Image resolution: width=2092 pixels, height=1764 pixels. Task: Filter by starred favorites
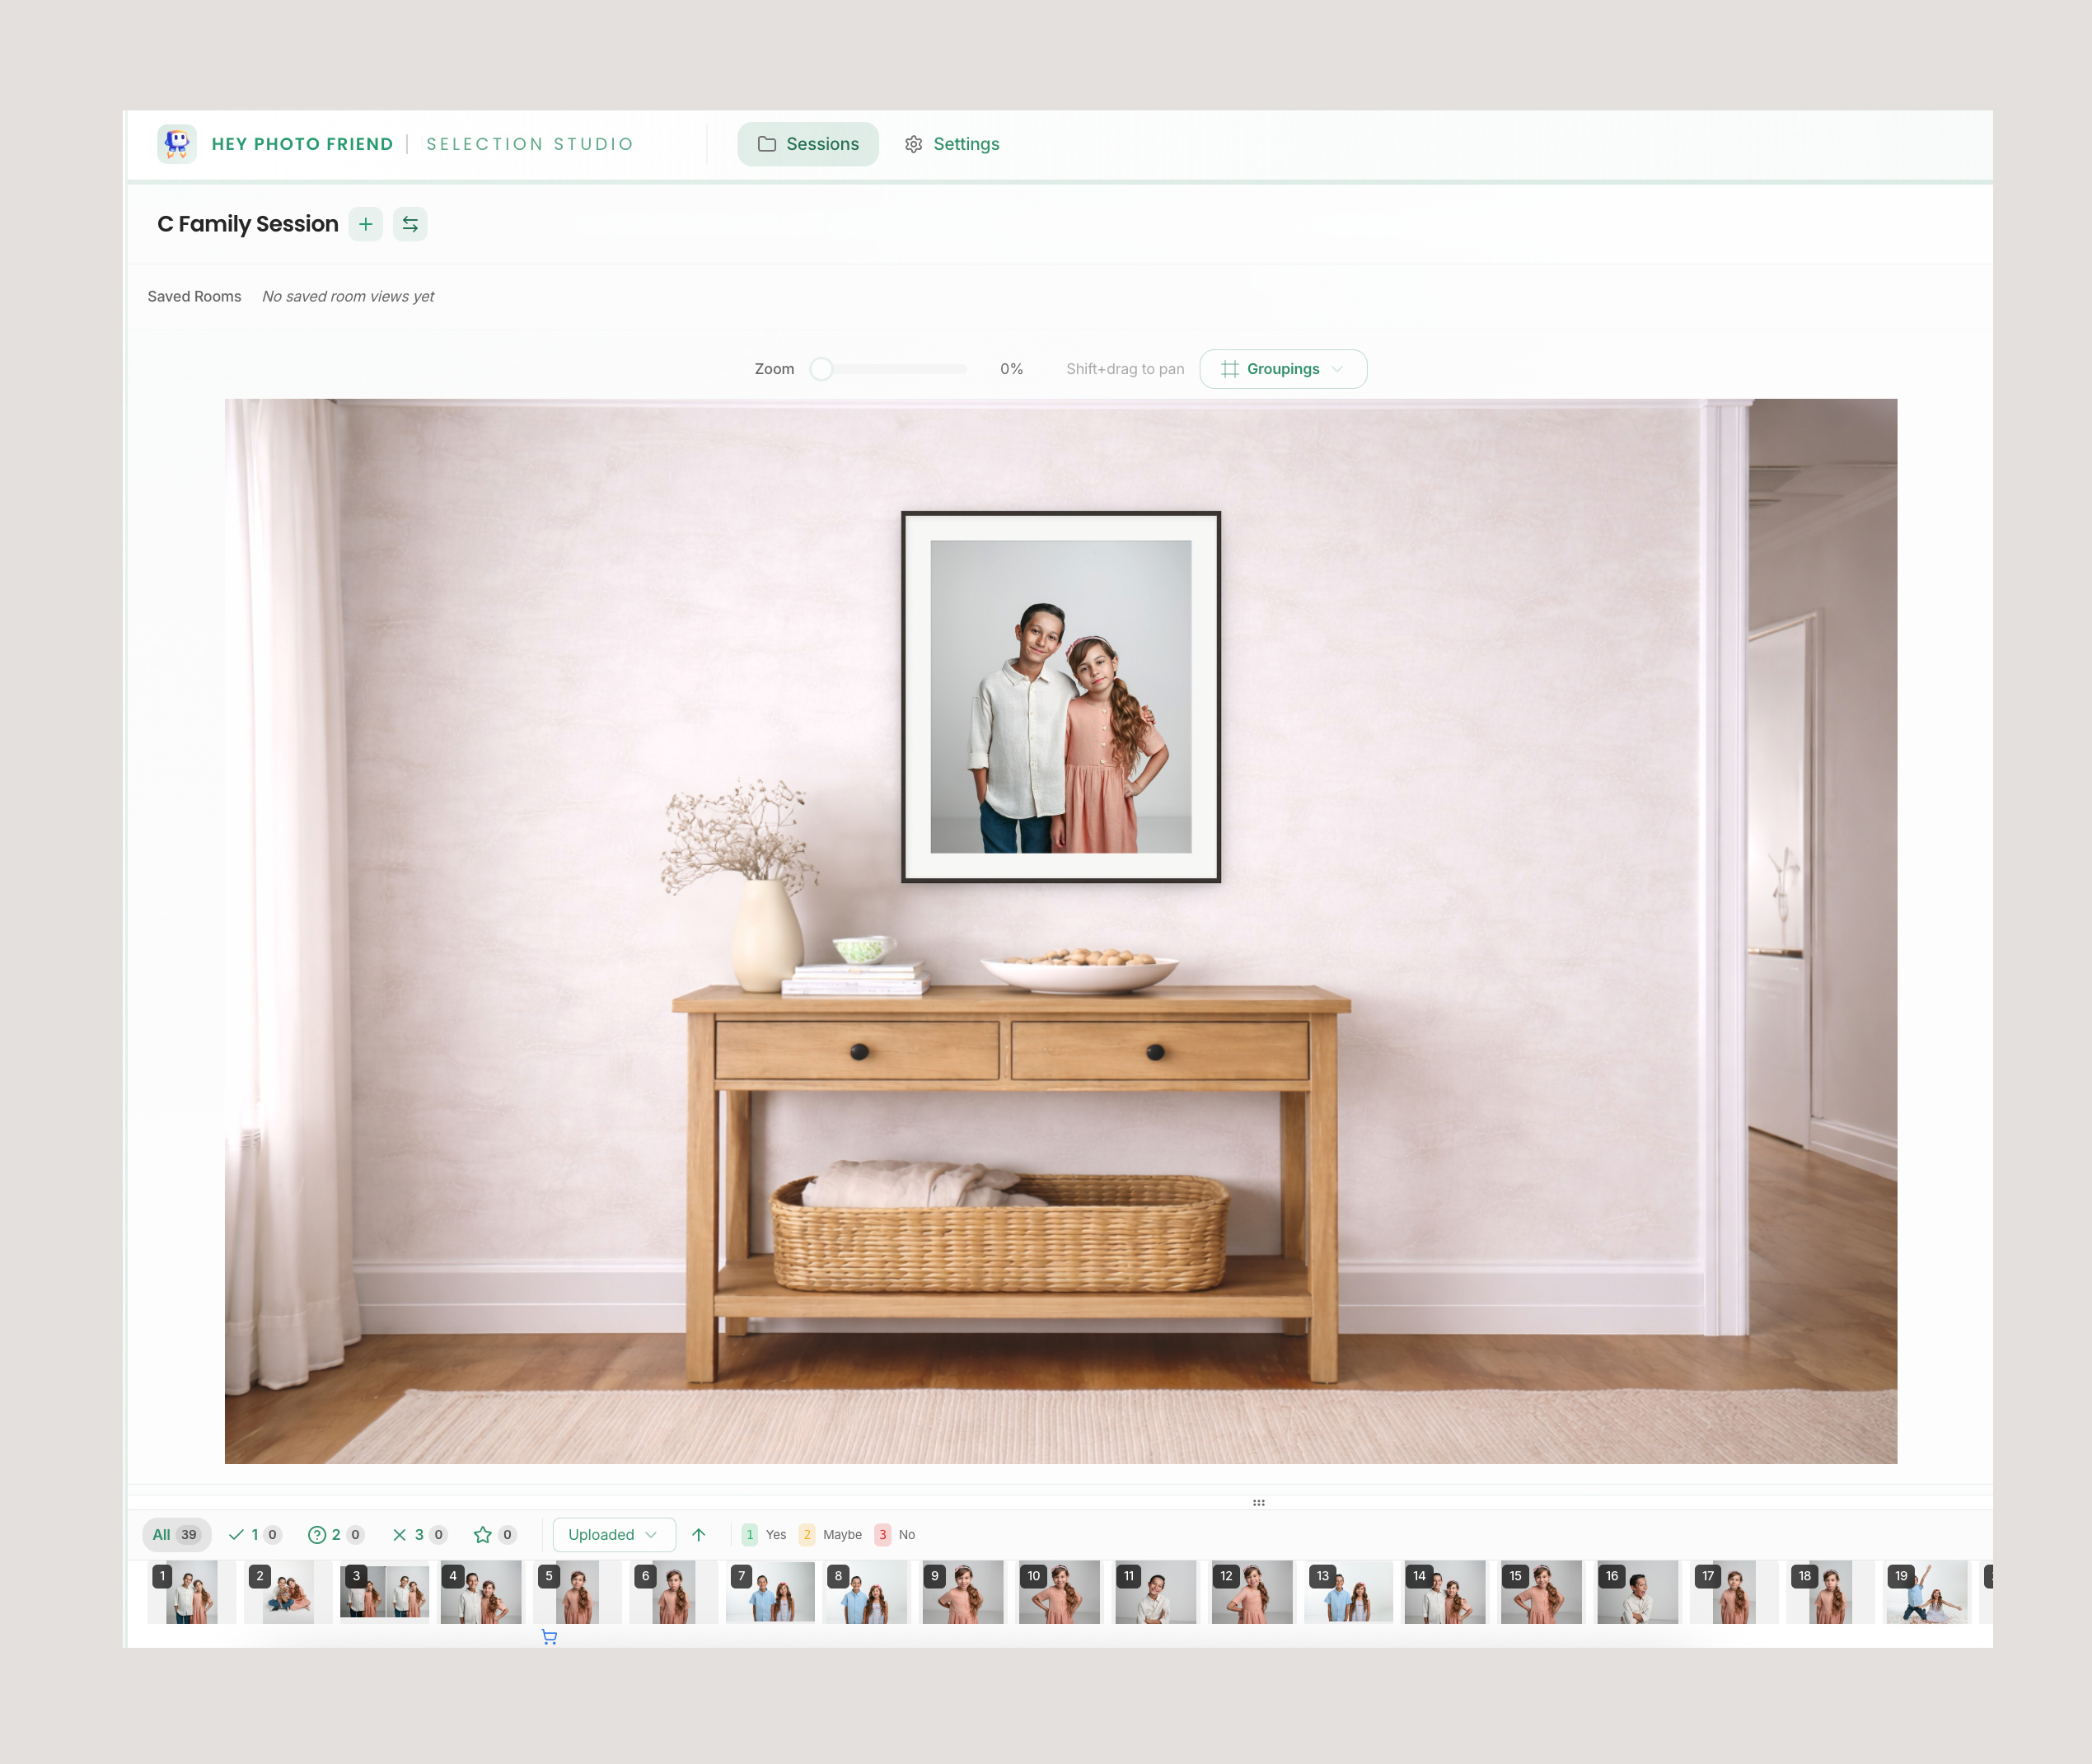[x=494, y=1534]
